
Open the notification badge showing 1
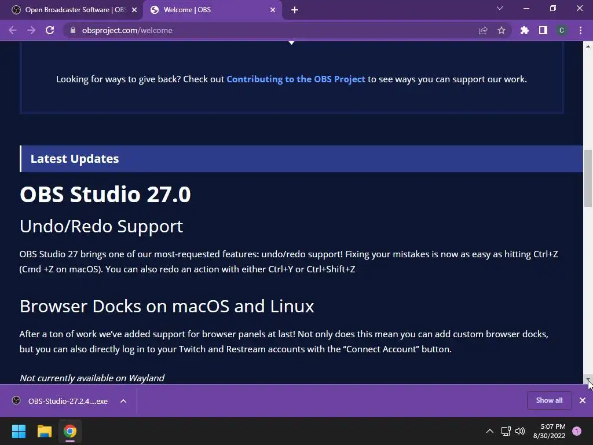point(577,431)
